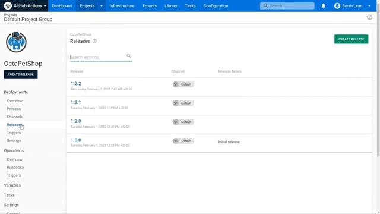
Task: Open release 1.2.0
Action: click(x=76, y=121)
